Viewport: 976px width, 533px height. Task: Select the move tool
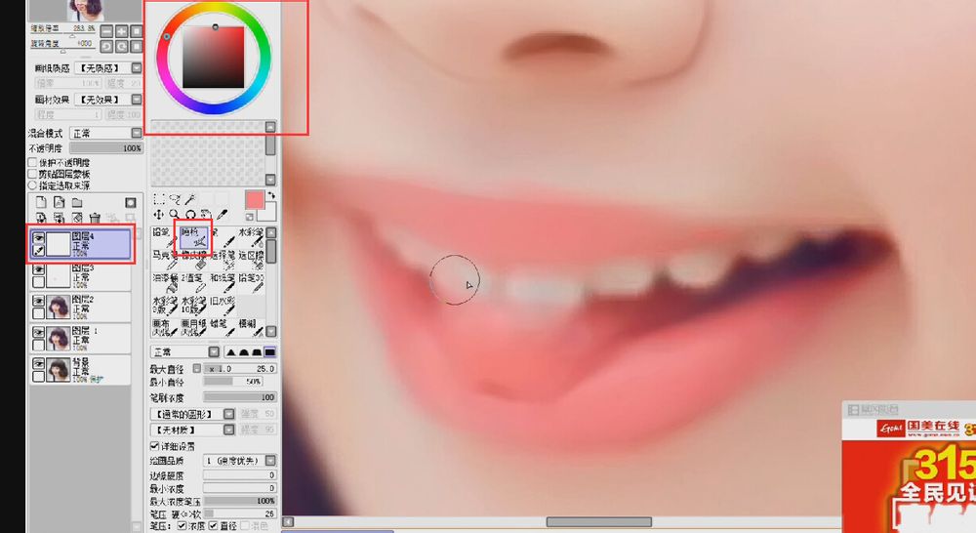(x=159, y=215)
